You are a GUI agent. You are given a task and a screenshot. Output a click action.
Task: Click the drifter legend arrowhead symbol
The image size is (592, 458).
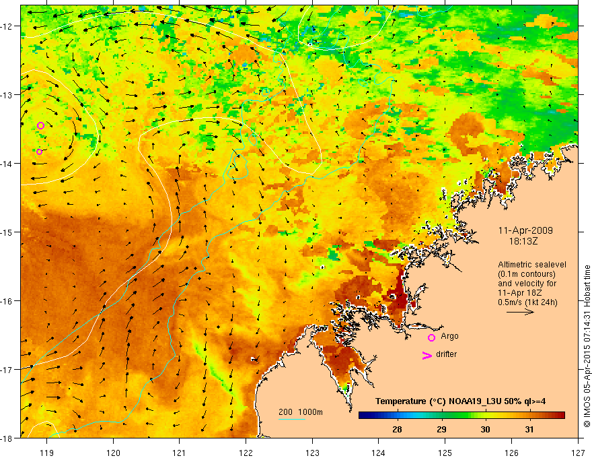click(427, 355)
